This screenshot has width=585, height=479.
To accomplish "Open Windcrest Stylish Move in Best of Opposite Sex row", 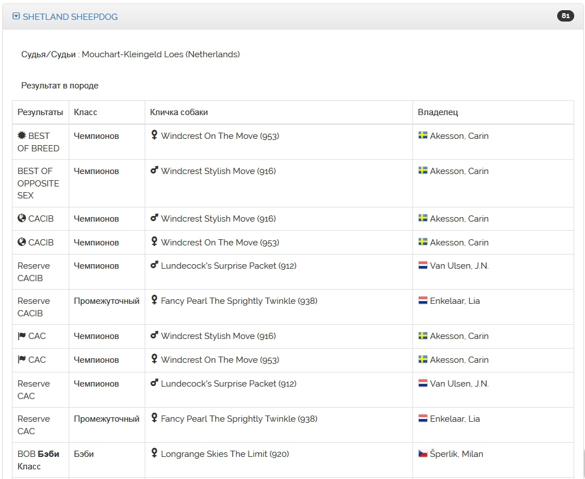I will (x=218, y=171).
